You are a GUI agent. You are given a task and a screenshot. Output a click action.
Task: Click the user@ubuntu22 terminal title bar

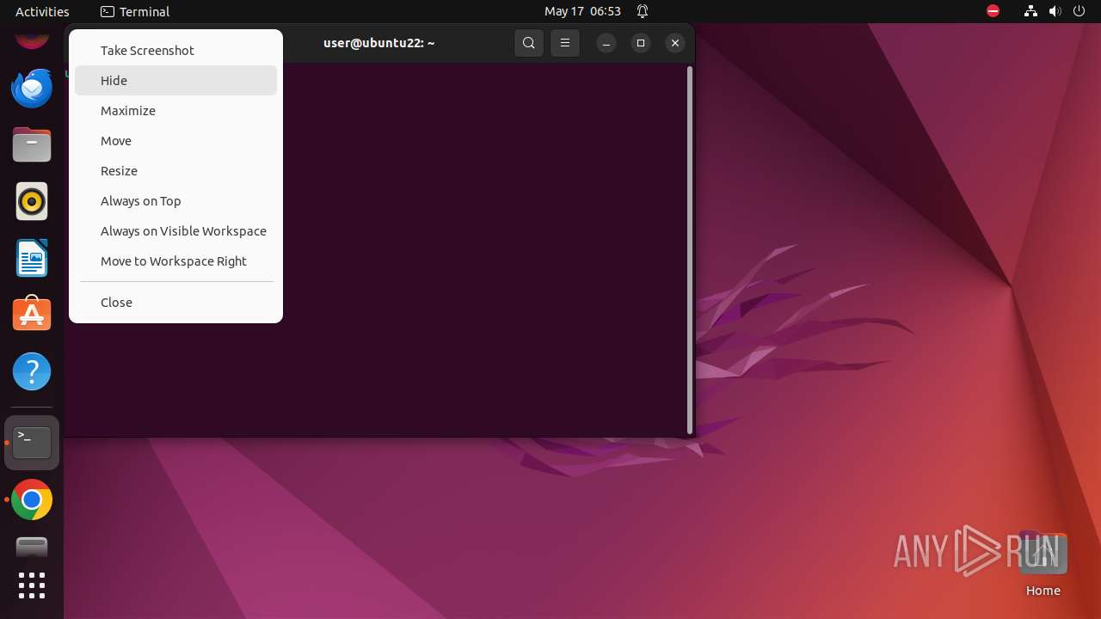pyautogui.click(x=379, y=43)
